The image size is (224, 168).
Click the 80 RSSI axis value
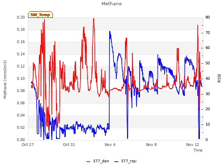click(x=208, y=17)
